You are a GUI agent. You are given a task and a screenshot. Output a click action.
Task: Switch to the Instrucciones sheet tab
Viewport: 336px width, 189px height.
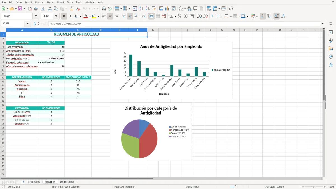(x=67, y=182)
